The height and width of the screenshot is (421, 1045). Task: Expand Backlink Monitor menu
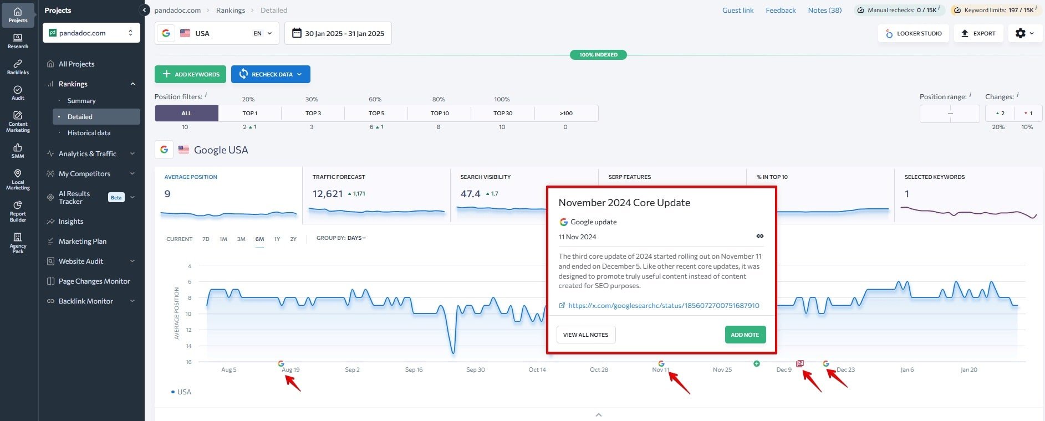[132, 301]
